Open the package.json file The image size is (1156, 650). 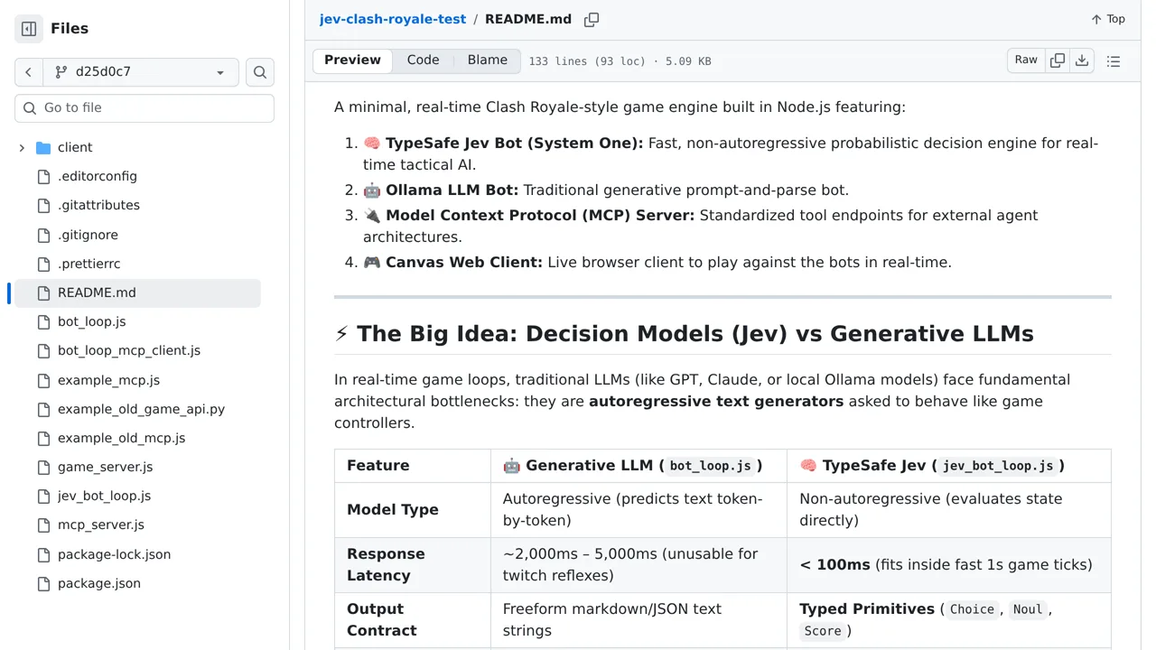pyautogui.click(x=99, y=584)
